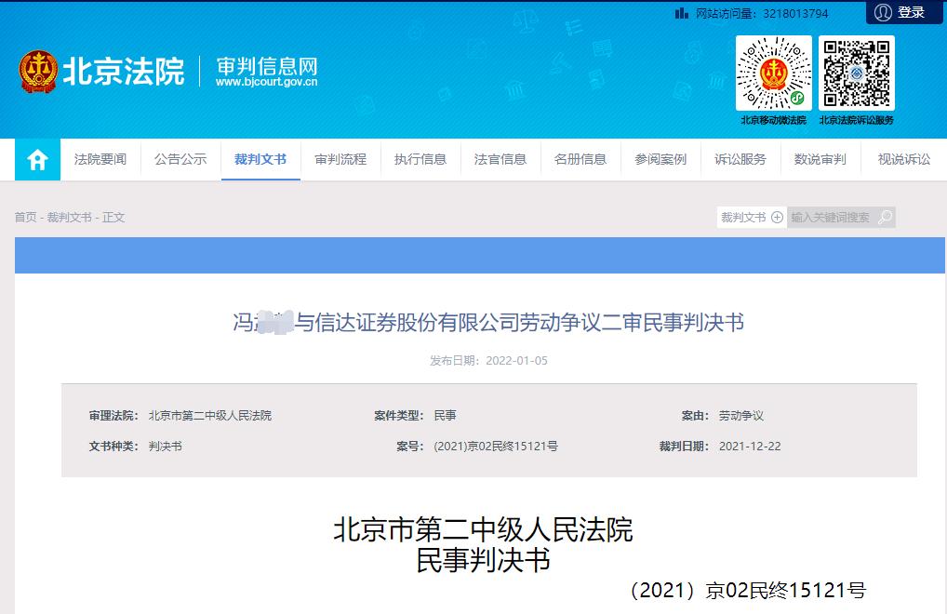Open the 数说审判 menu

[x=820, y=159]
